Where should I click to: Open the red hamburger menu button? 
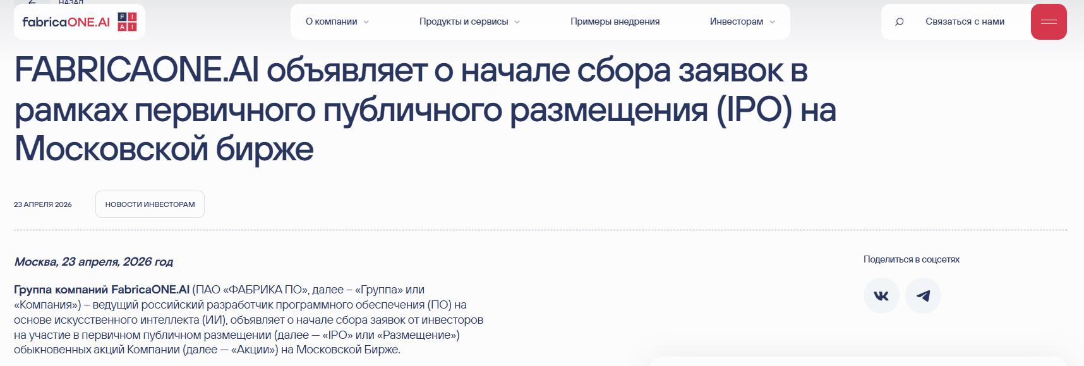1049,22
